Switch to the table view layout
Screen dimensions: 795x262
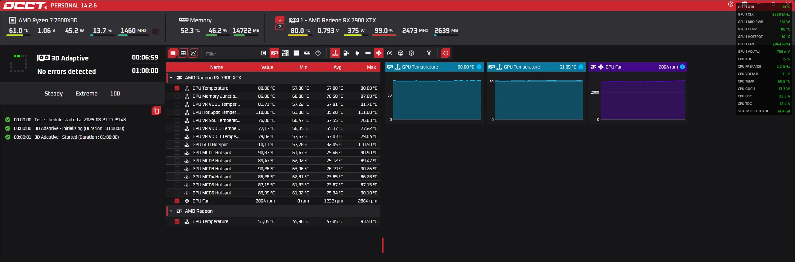(183, 53)
